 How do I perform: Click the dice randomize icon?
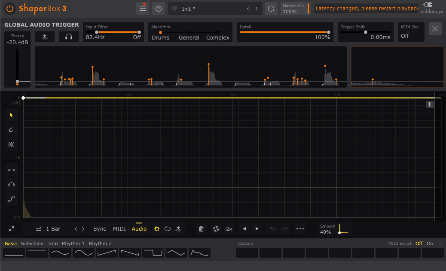[x=216, y=229]
